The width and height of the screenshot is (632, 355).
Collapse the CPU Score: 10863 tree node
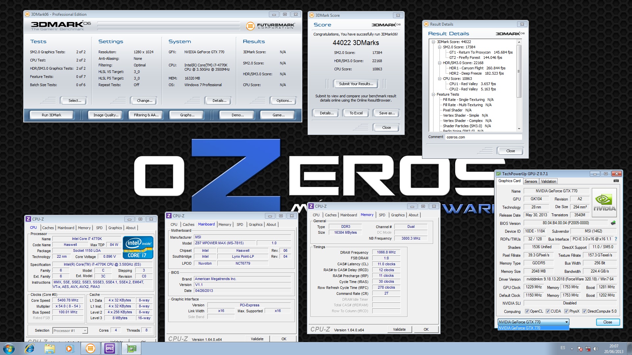pyautogui.click(x=439, y=79)
